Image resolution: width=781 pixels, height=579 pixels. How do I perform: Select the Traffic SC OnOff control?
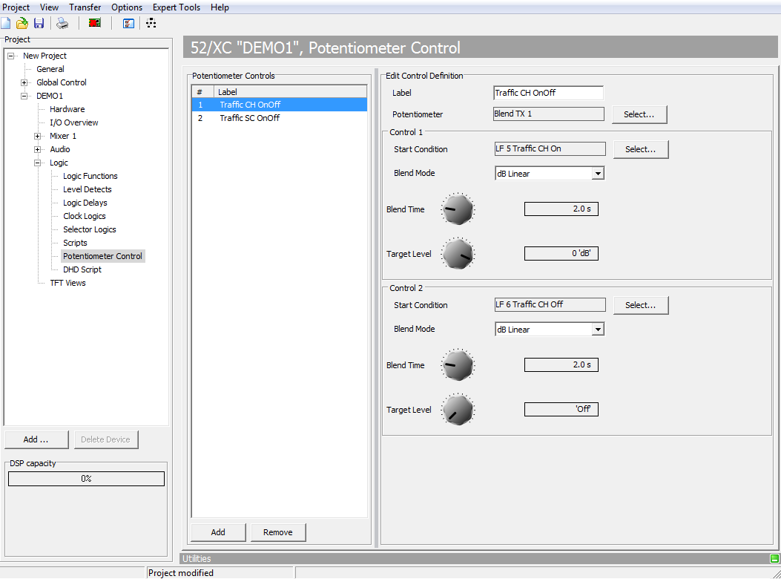(x=250, y=117)
